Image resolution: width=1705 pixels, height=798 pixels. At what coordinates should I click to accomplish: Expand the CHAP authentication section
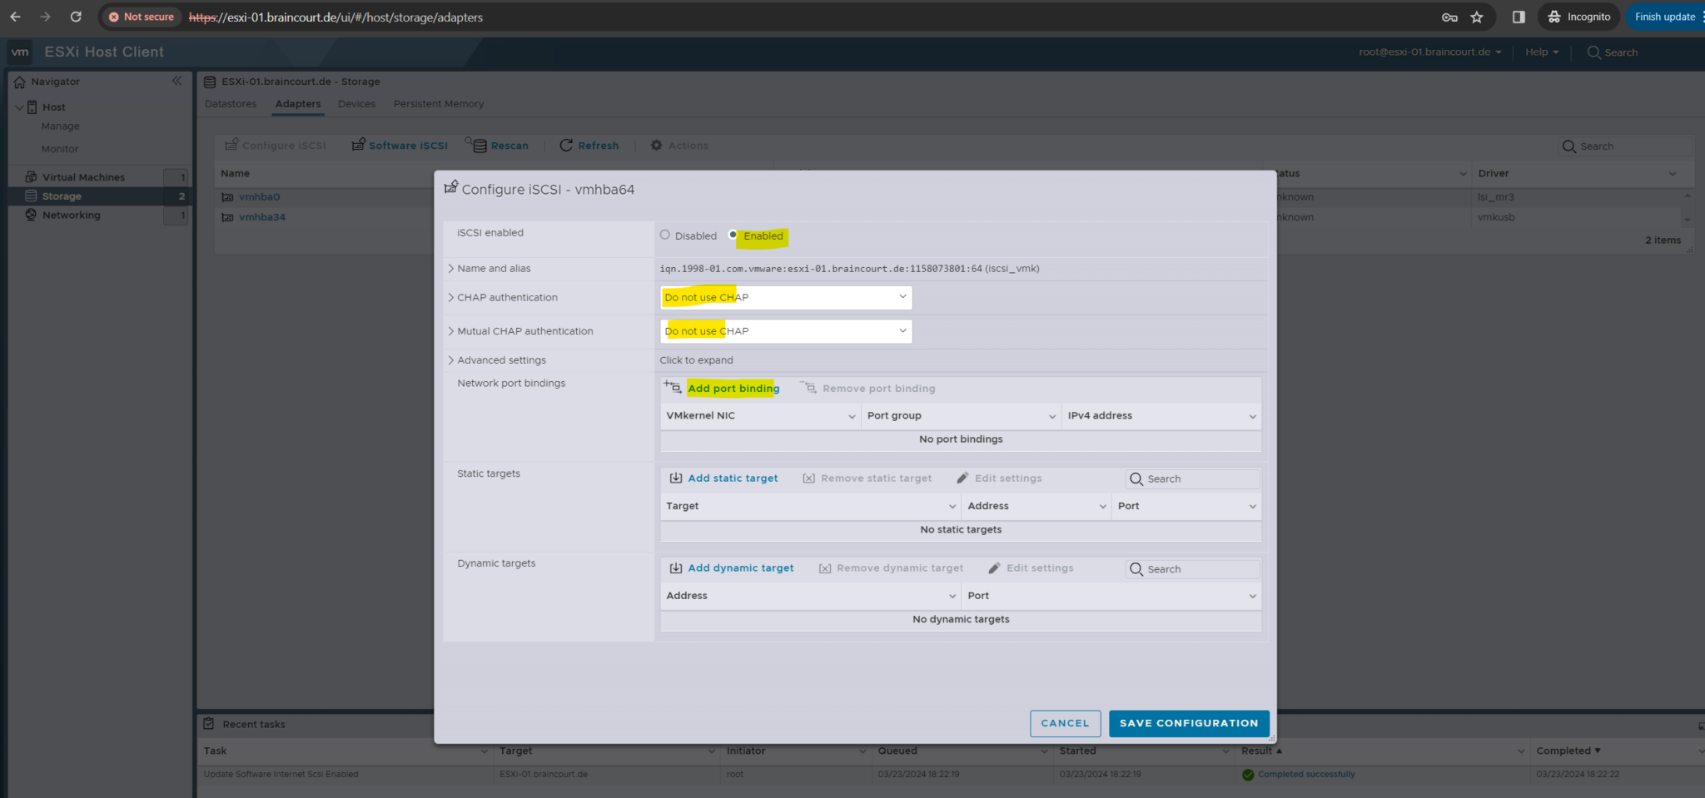click(450, 297)
